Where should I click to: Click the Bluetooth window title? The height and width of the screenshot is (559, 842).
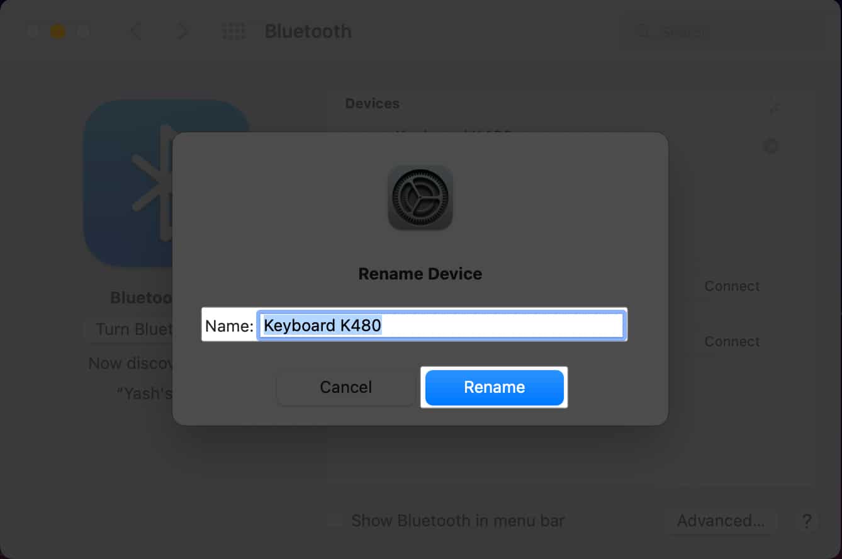coord(308,31)
